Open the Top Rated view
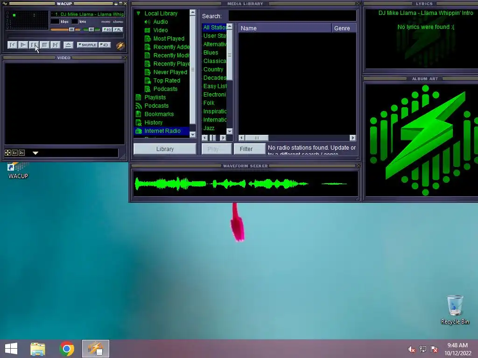The image size is (478, 358). point(167,80)
